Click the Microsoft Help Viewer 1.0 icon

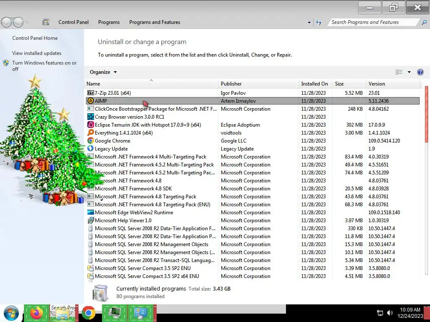91,220
